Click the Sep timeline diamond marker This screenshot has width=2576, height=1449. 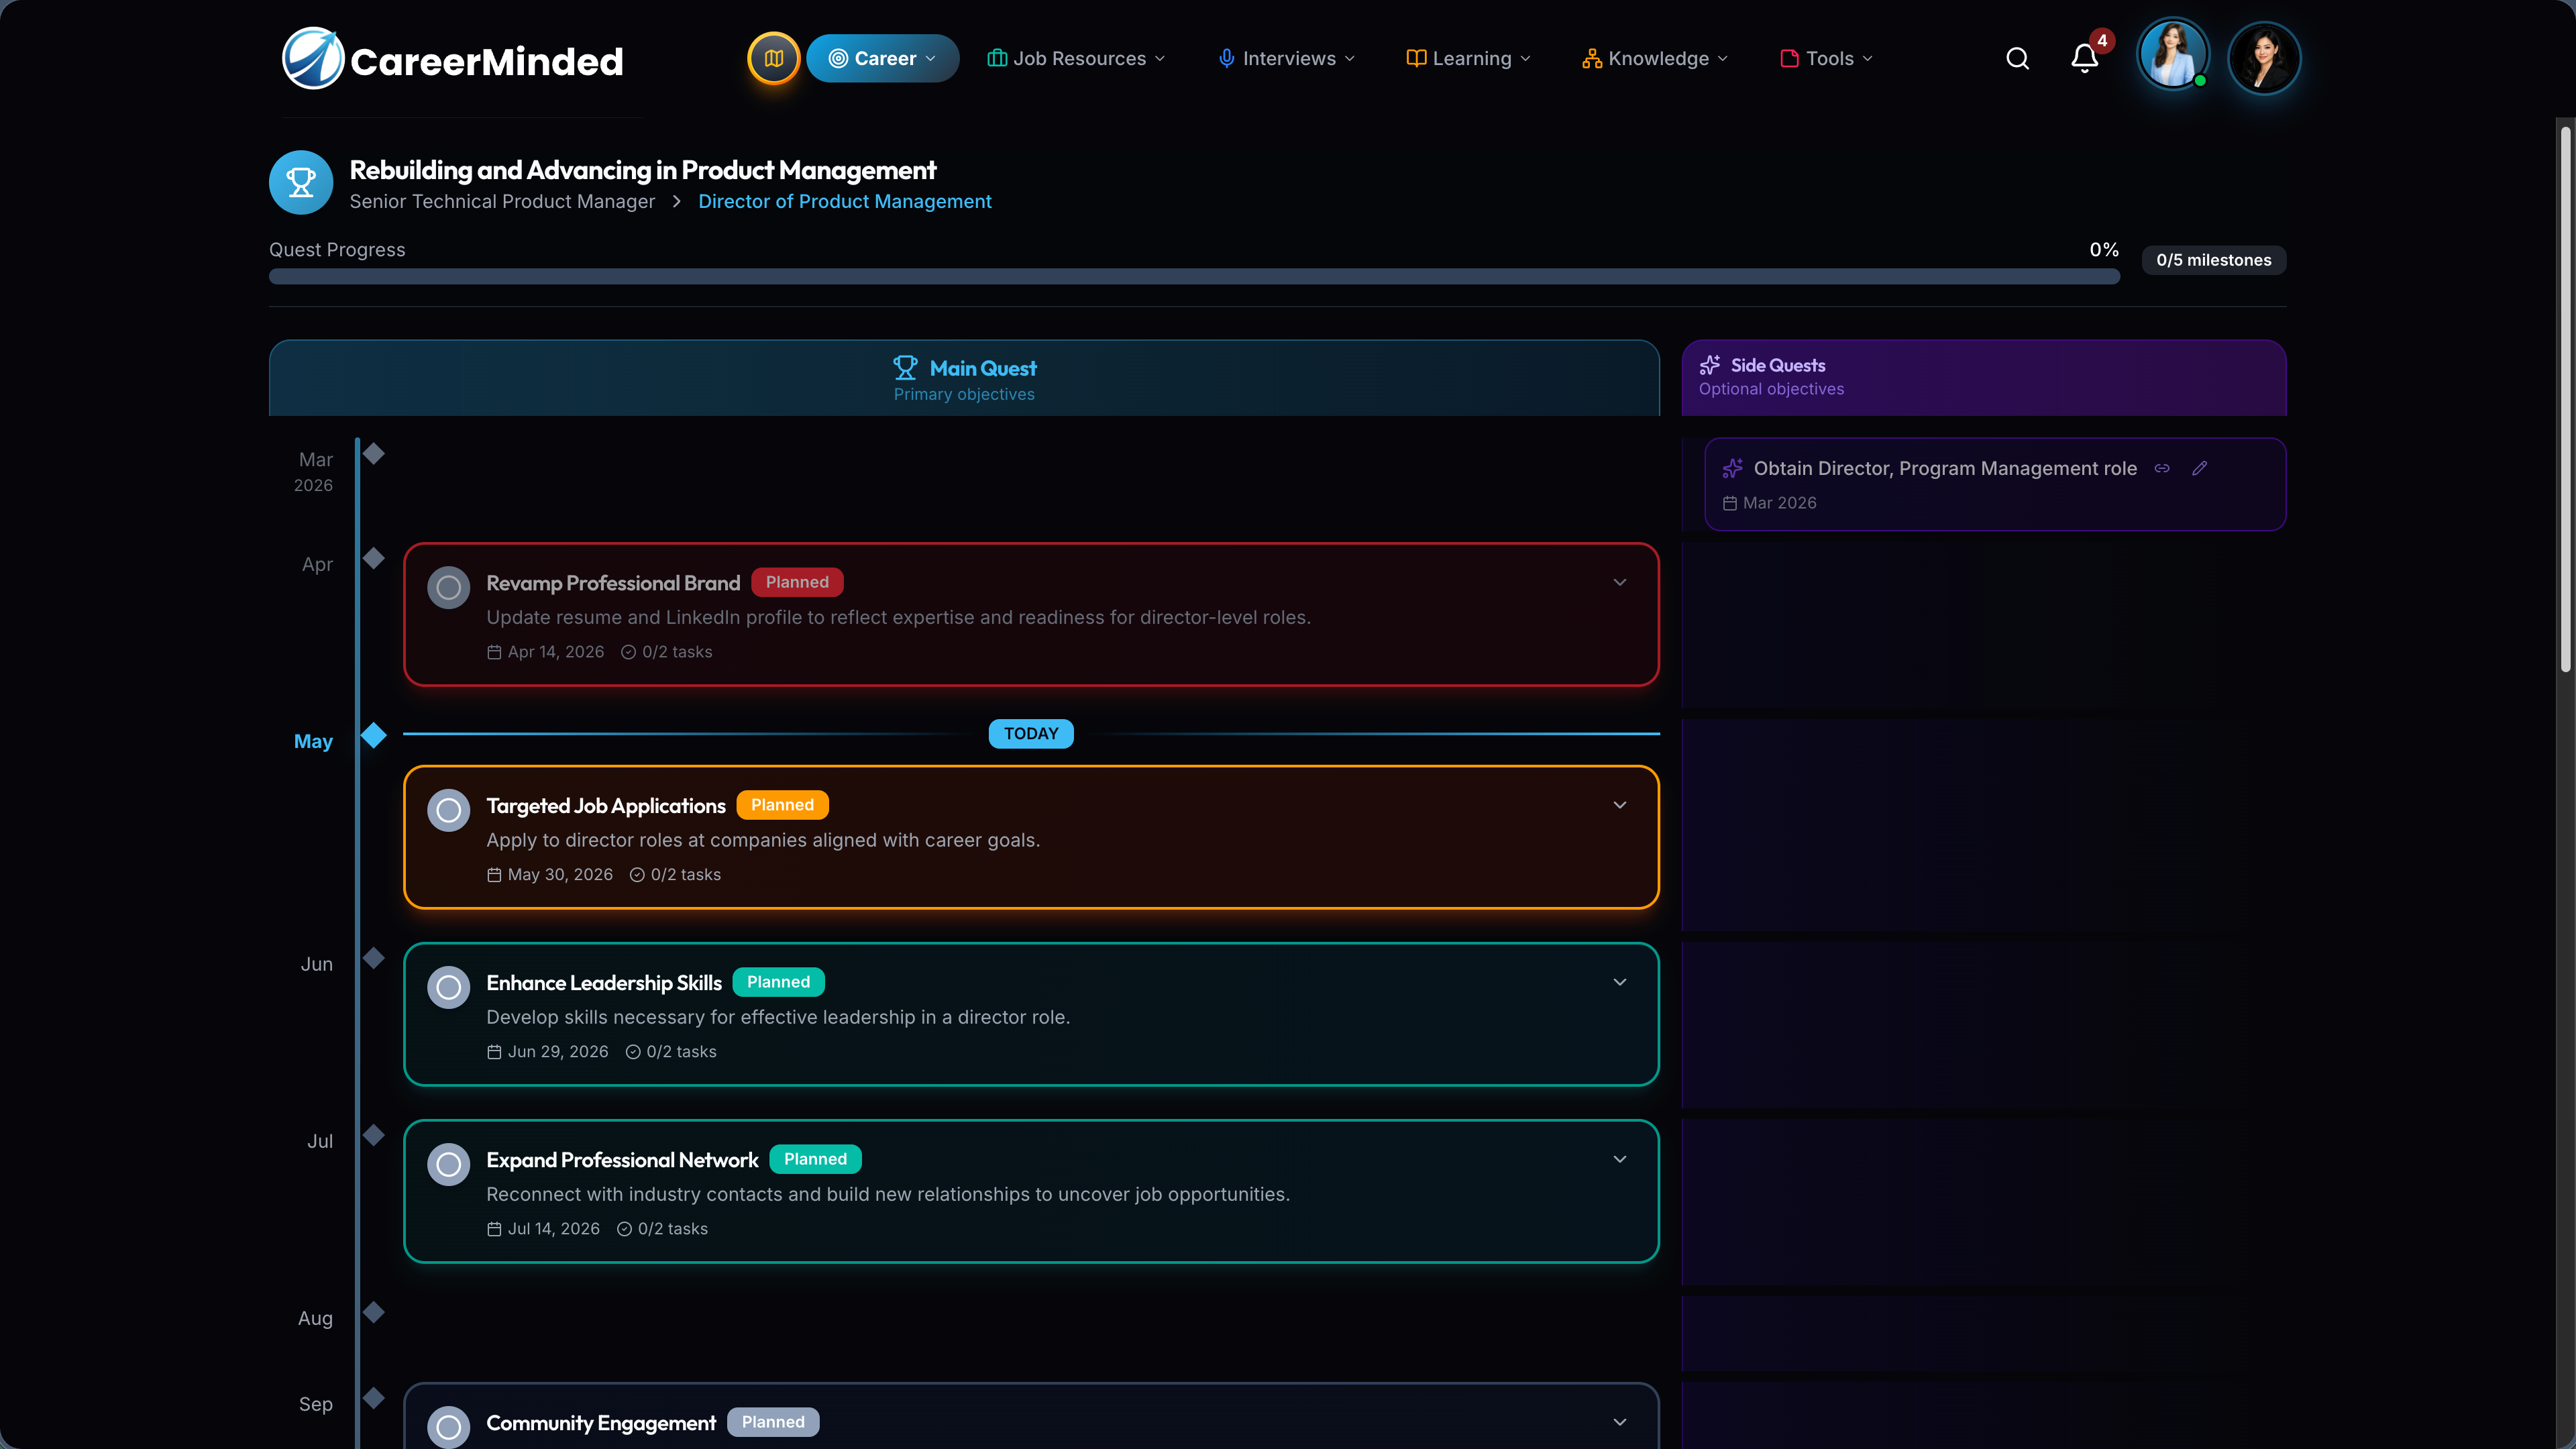pyautogui.click(x=374, y=1398)
